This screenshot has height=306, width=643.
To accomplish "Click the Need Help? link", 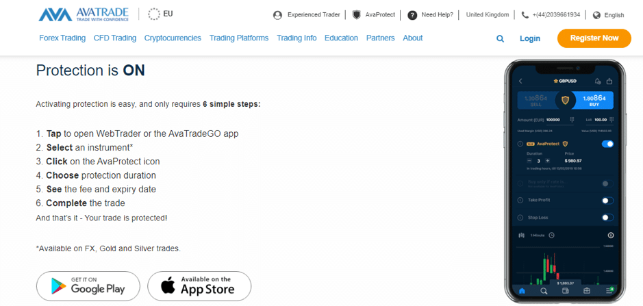I will pyautogui.click(x=438, y=15).
